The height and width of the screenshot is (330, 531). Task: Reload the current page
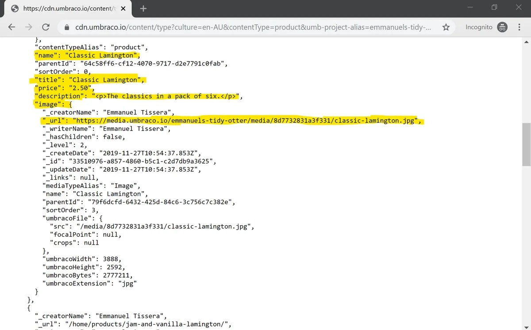pos(46,27)
